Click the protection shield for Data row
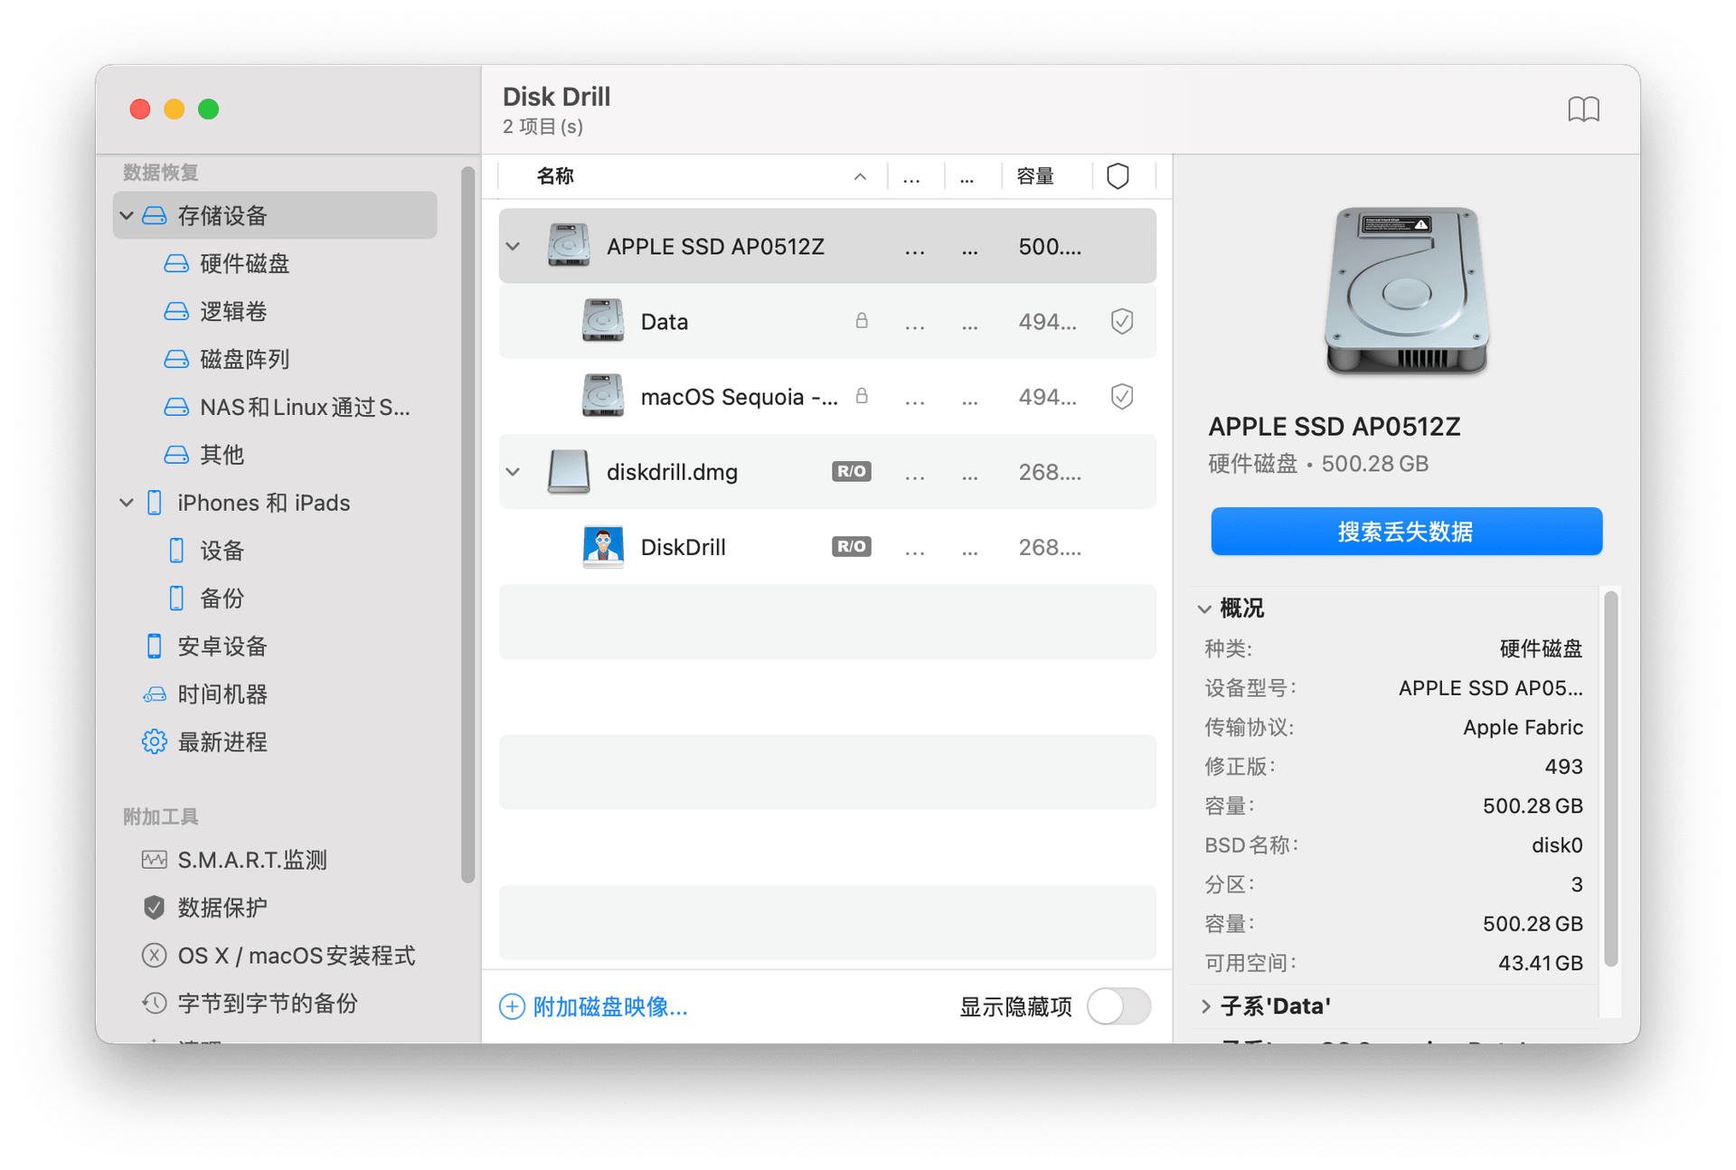Screen dimensions: 1736x1170 point(1121,322)
